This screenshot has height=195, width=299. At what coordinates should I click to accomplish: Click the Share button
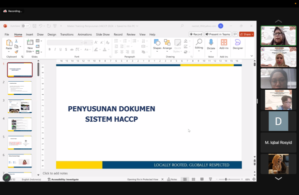point(246,34)
